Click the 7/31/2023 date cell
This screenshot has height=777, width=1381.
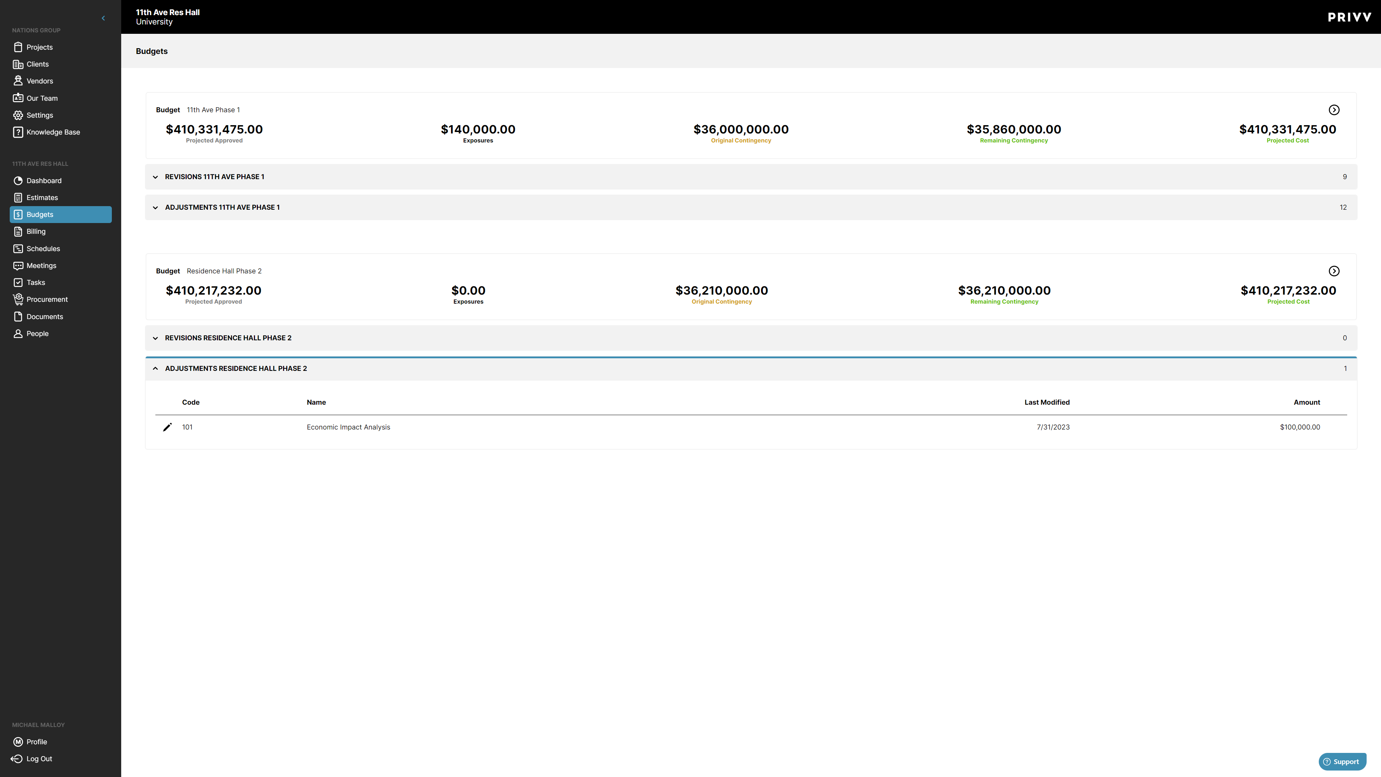click(x=1053, y=427)
